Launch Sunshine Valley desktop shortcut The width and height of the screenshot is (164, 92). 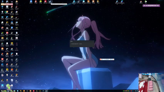click(17, 2)
